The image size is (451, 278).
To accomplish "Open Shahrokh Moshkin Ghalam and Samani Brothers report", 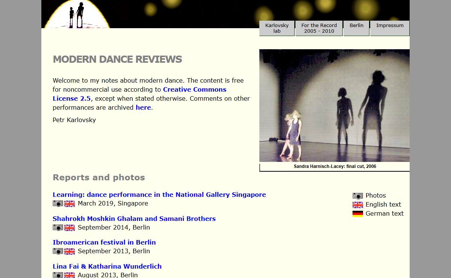I will [134, 219].
